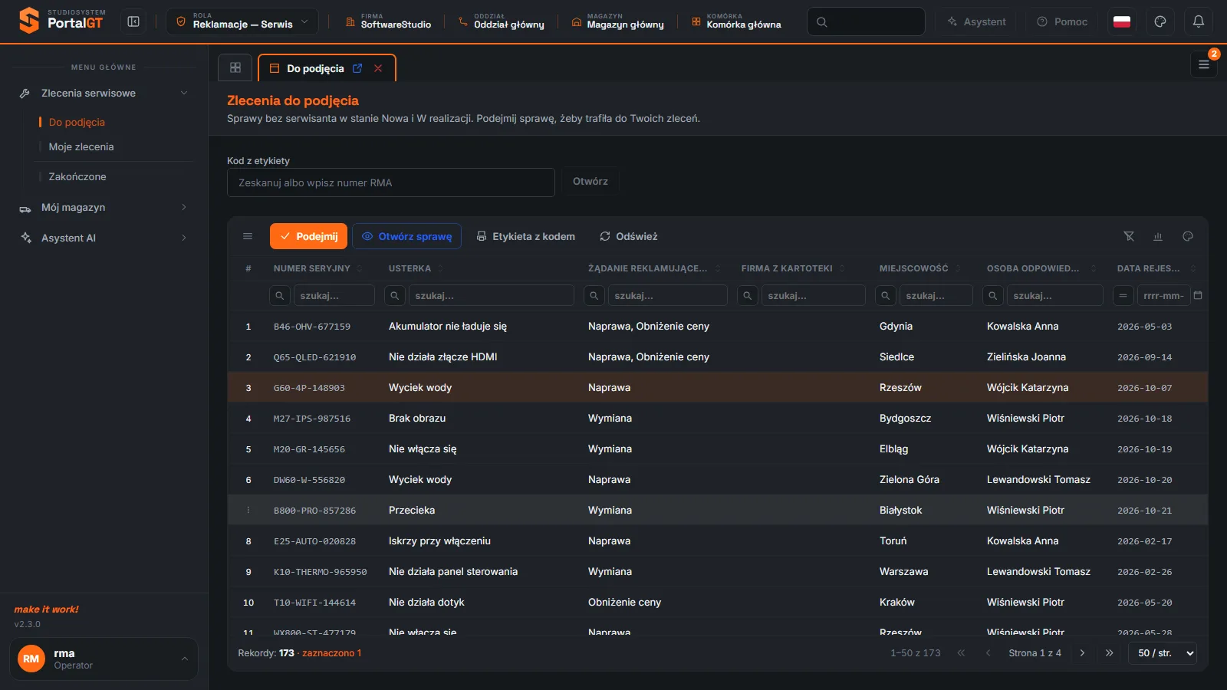Open the dashboard grid tab icon
The image size is (1227, 690).
pyautogui.click(x=235, y=67)
